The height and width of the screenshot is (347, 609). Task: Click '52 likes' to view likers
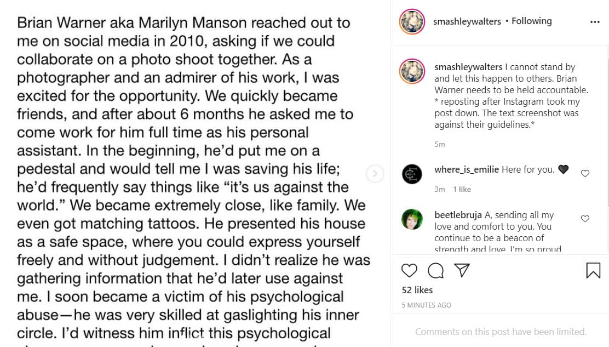tap(417, 290)
